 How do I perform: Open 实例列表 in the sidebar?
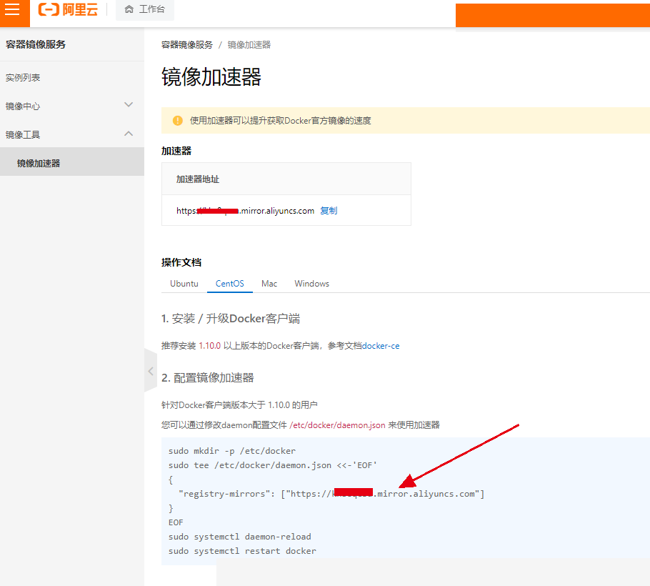pyautogui.click(x=23, y=78)
